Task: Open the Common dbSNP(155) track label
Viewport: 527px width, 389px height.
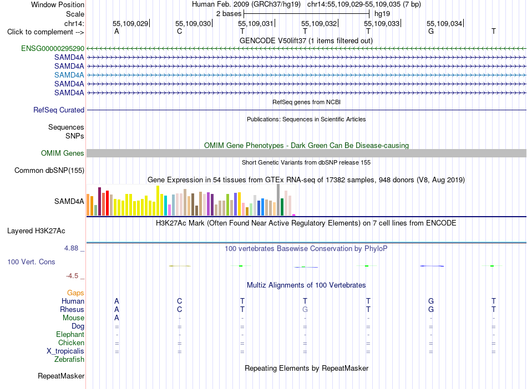Action: click(x=49, y=170)
